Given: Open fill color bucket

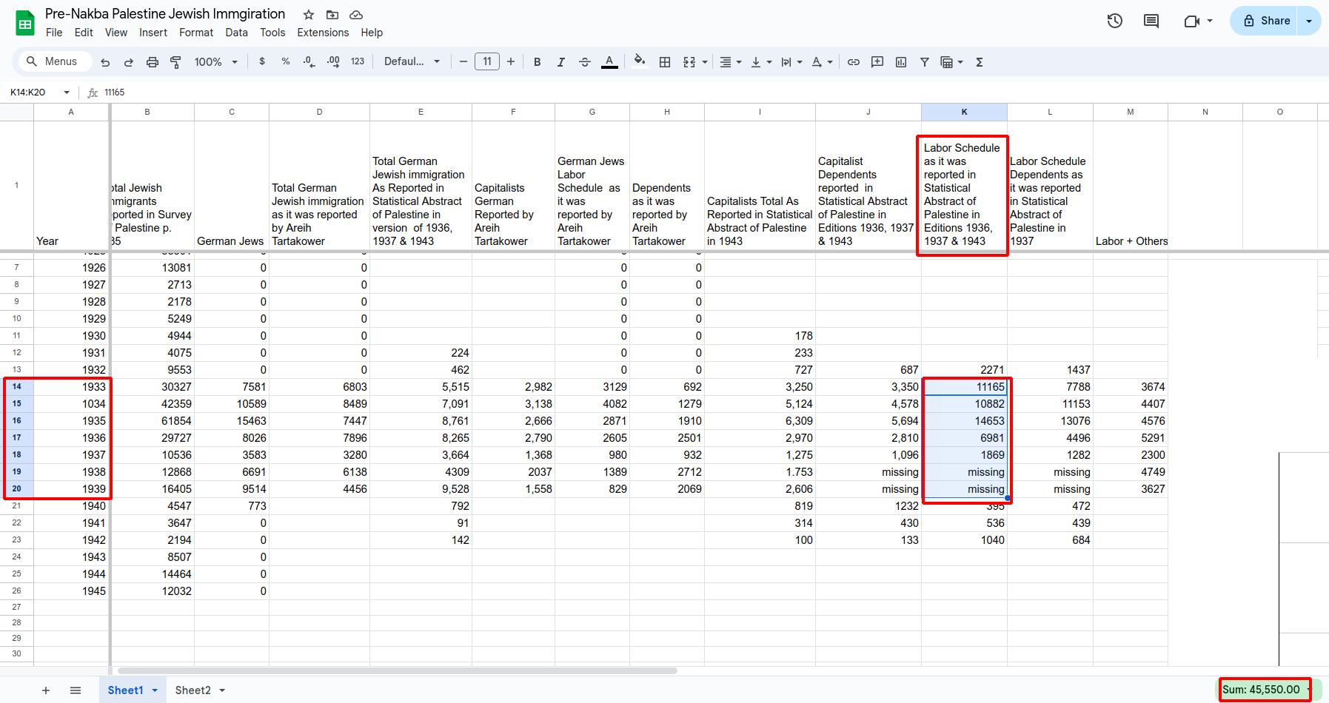Looking at the screenshot, I should pos(640,62).
